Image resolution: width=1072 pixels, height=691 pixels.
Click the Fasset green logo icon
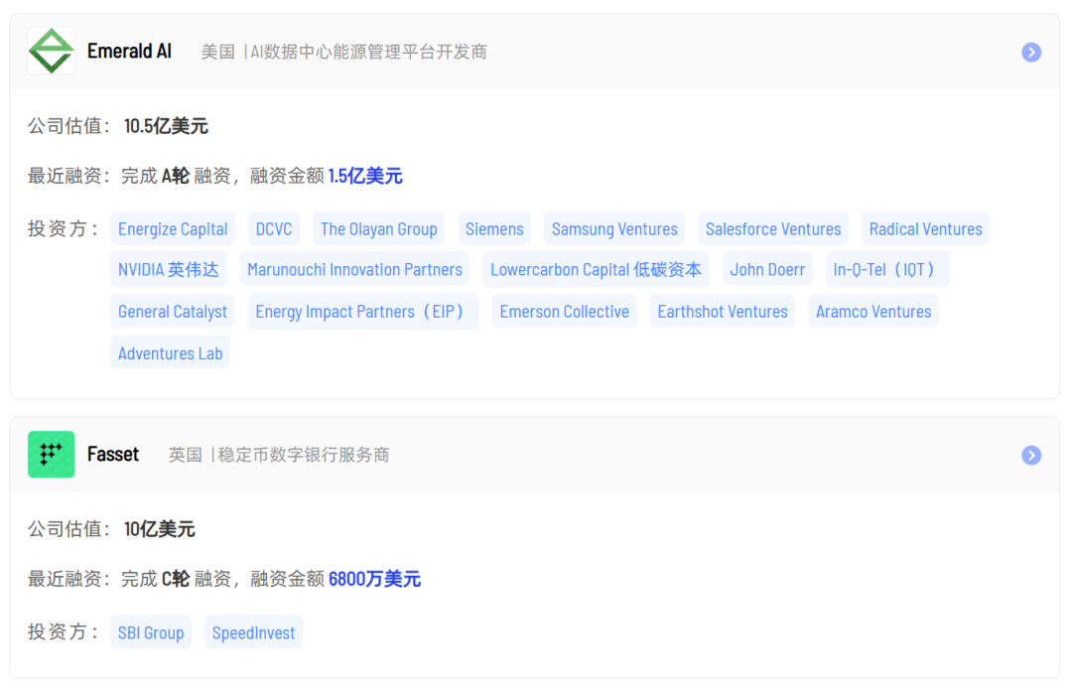pyautogui.click(x=52, y=455)
